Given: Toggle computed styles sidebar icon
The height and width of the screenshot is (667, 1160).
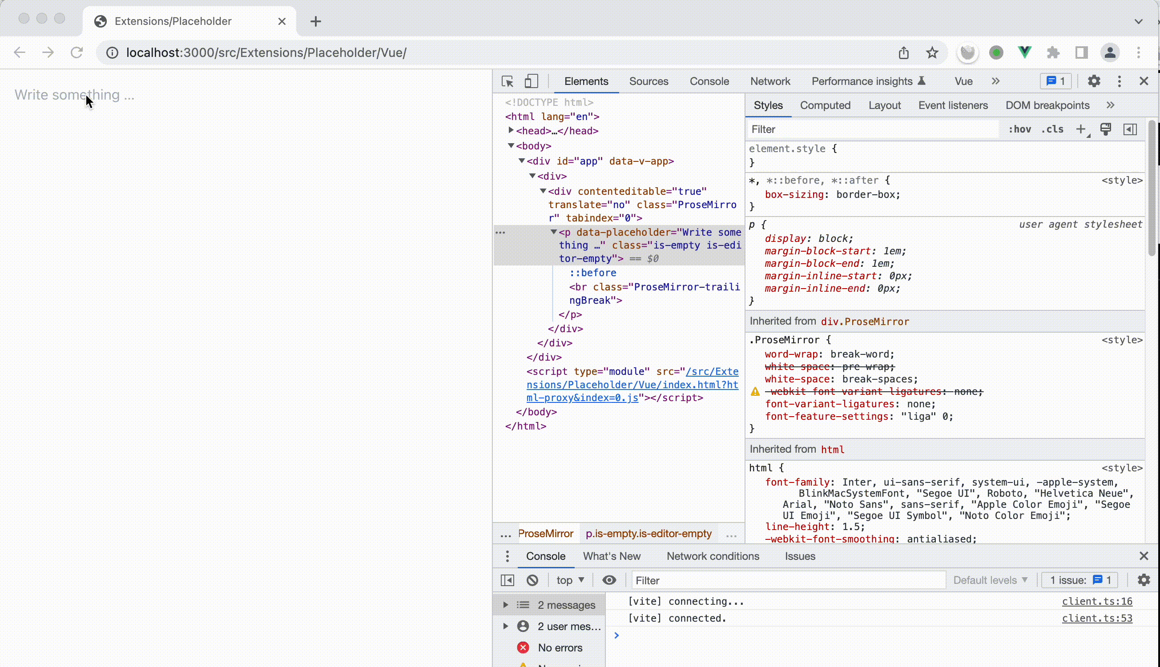Looking at the screenshot, I should pos(1130,130).
